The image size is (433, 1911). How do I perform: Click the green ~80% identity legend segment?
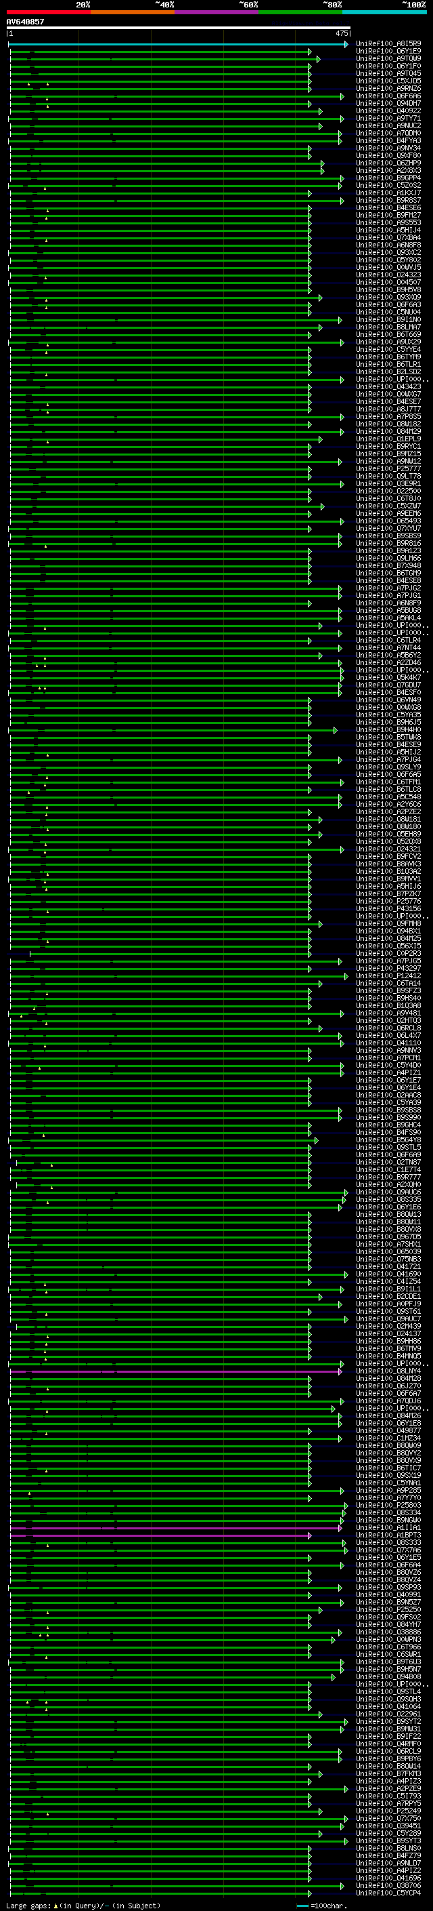point(300,12)
